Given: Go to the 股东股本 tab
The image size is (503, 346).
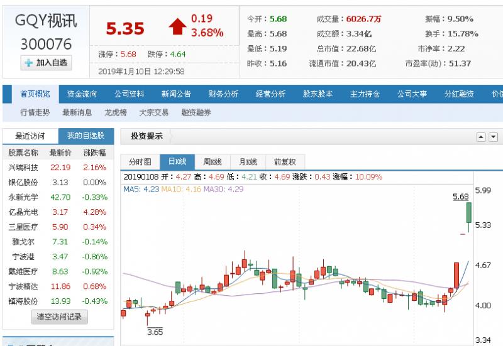Looking at the screenshot, I should click(x=318, y=94).
